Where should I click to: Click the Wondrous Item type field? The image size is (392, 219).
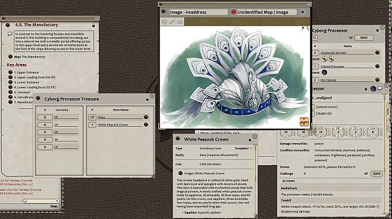coord(210,148)
